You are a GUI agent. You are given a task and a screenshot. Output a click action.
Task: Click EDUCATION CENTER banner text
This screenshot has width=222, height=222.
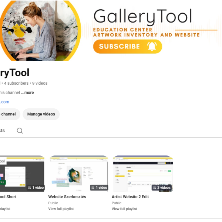coord(122,30)
